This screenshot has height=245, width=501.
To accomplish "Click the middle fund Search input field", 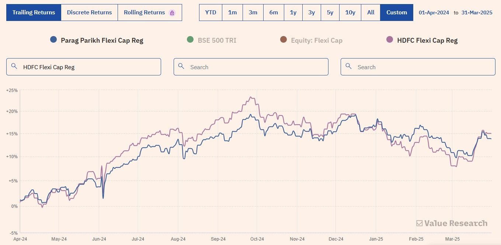I will [251, 67].
